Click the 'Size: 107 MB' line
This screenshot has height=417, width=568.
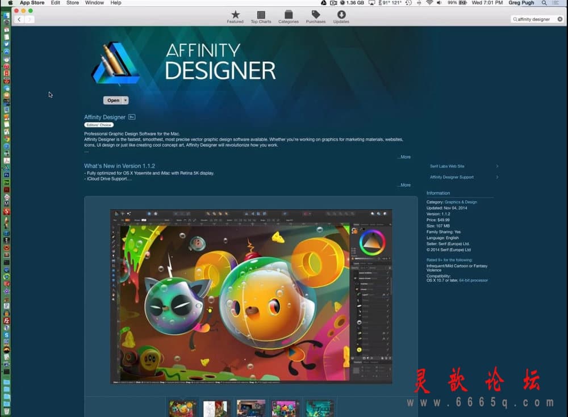tap(438, 226)
